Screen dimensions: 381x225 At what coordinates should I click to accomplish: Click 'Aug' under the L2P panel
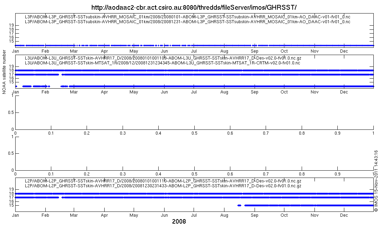tap(224, 215)
